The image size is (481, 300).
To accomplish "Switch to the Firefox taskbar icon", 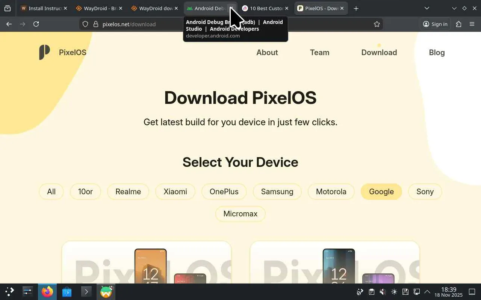I will [x=47, y=292].
